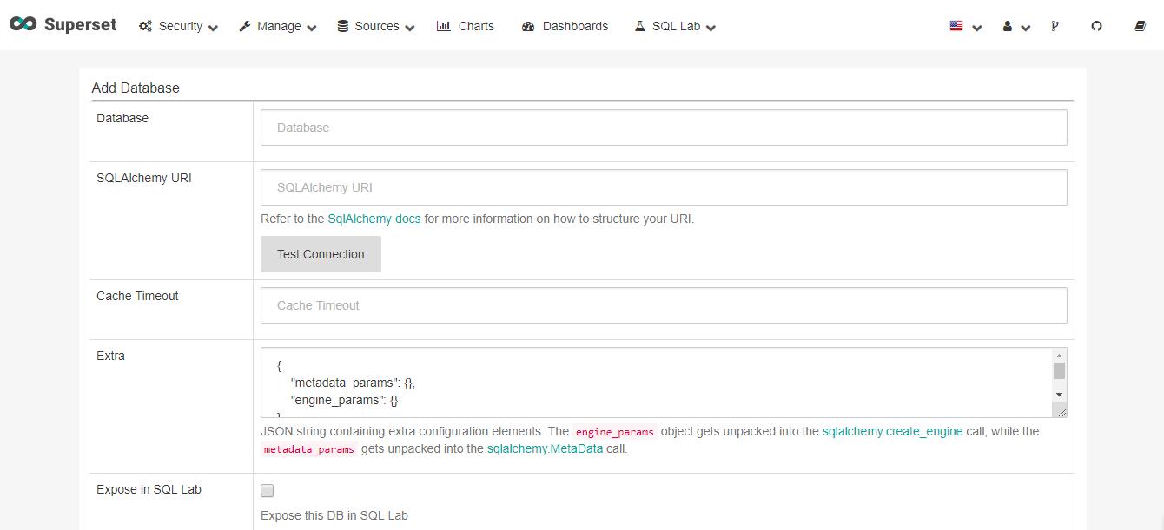Open the documentation book icon

click(1141, 26)
